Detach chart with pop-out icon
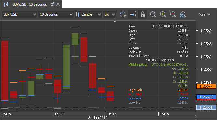This screenshot has width=217, height=120. [53, 4]
